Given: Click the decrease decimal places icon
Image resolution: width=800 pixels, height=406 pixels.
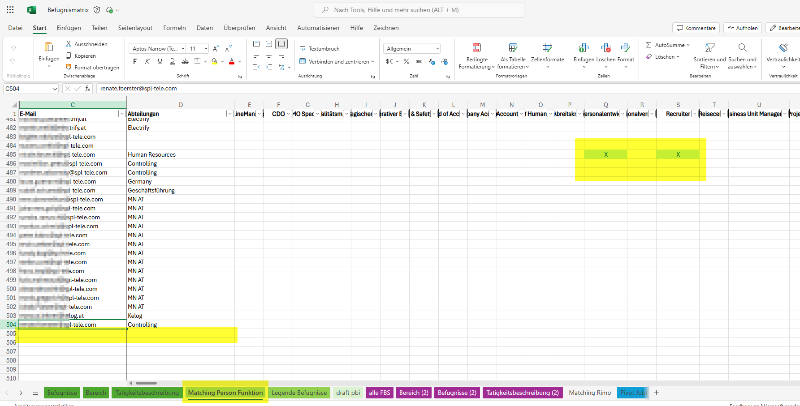Looking at the screenshot, I should pos(444,61).
